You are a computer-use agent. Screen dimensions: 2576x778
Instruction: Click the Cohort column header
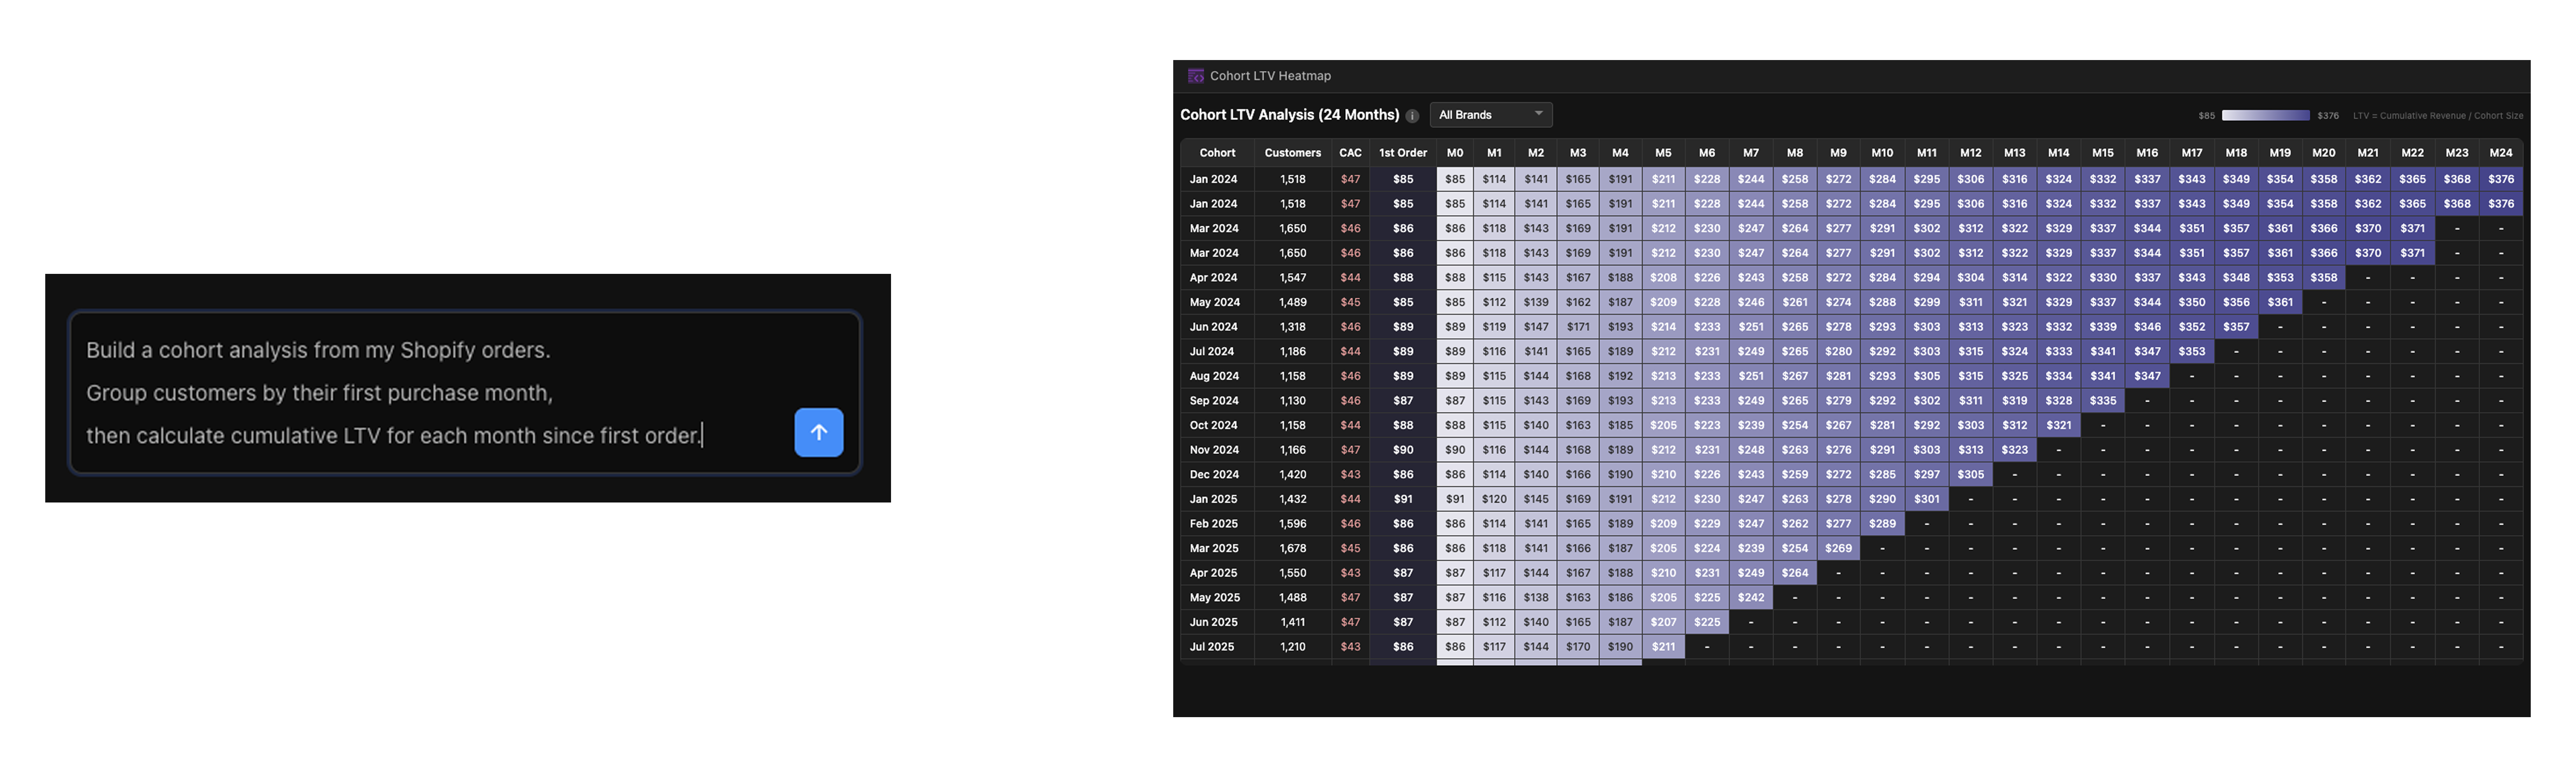pos(1216,152)
